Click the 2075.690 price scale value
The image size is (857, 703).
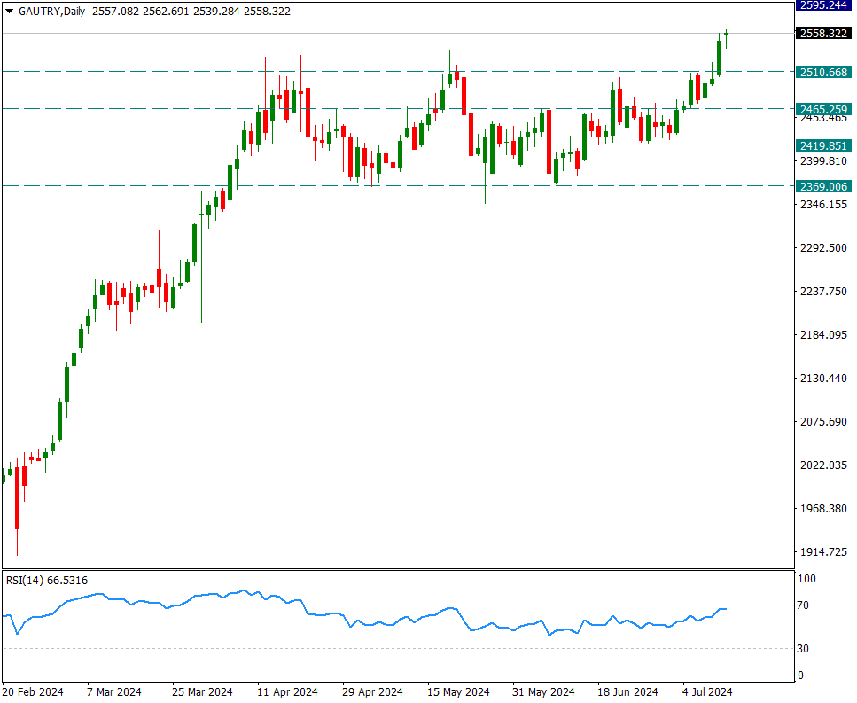click(823, 422)
